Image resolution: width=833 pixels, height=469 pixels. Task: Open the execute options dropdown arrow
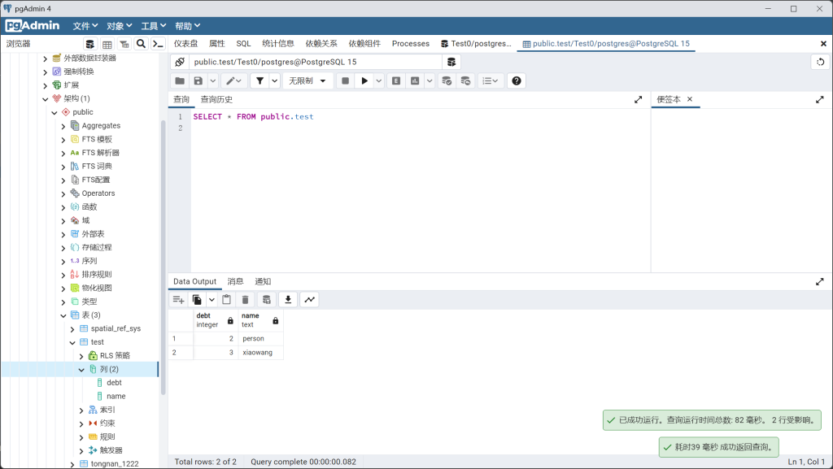pos(379,80)
